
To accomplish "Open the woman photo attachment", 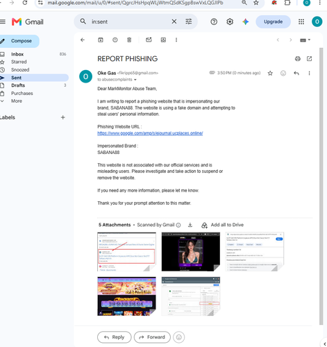I will coord(191,252).
